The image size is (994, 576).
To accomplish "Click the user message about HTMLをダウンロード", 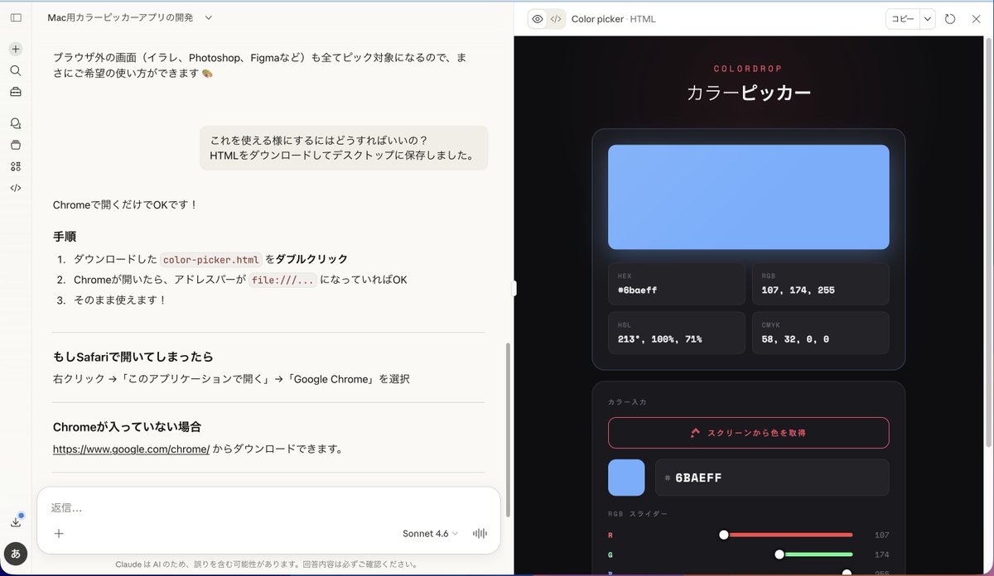I will (x=344, y=148).
